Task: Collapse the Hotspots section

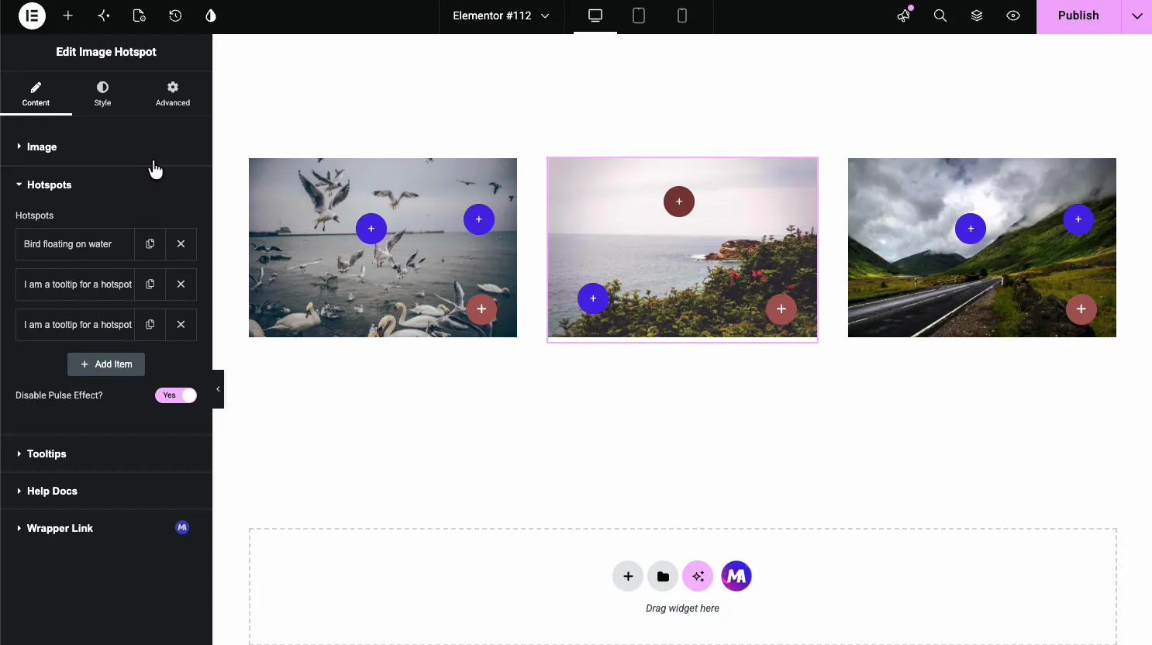Action: [x=106, y=185]
